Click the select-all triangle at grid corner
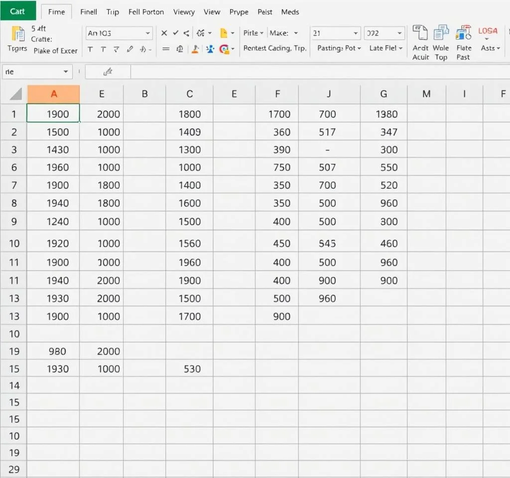This screenshot has width=510, height=478. click(16, 94)
